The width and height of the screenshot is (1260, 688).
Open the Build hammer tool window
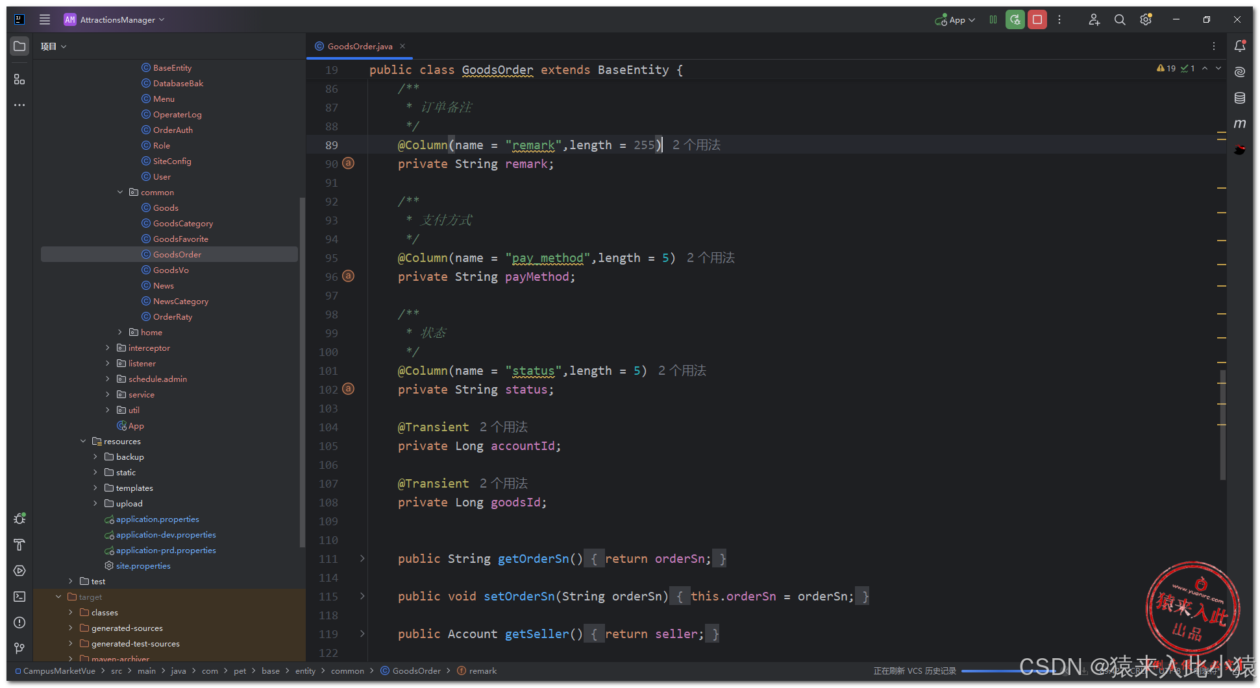(19, 545)
